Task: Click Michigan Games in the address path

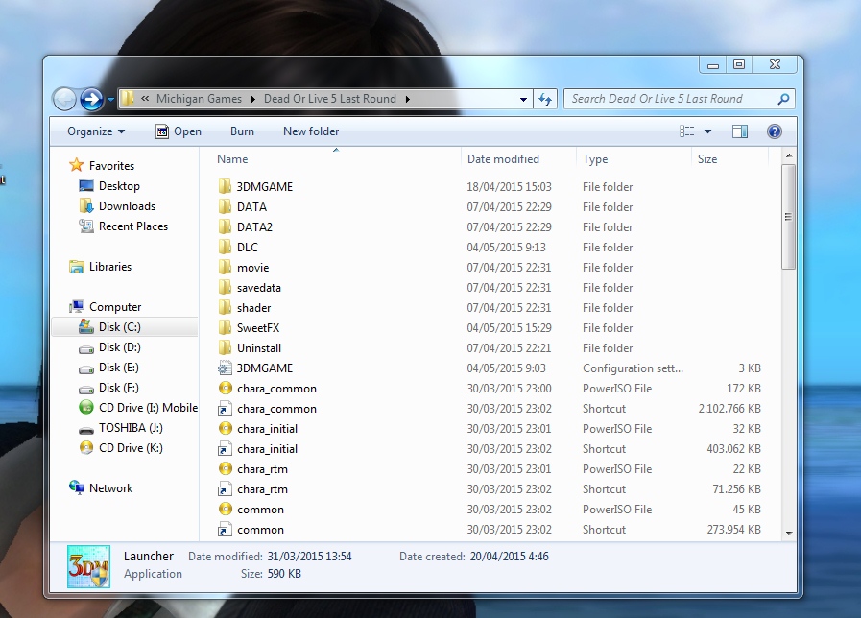Action: 201,99
